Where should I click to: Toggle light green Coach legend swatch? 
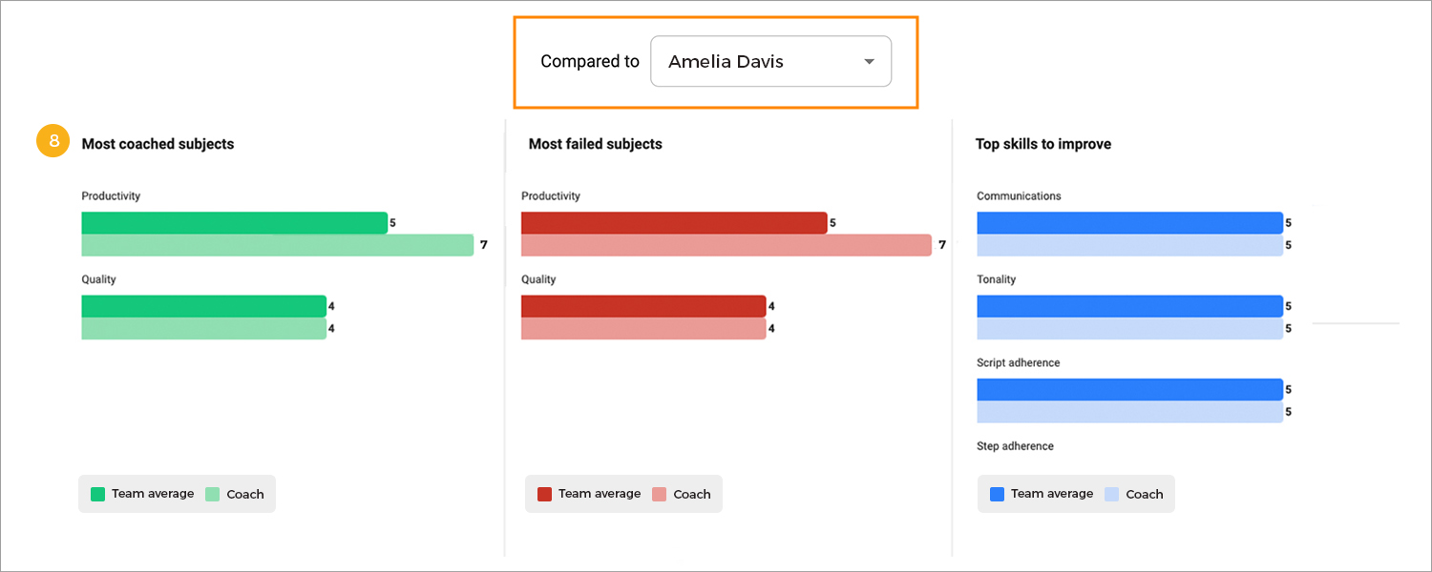pos(213,494)
